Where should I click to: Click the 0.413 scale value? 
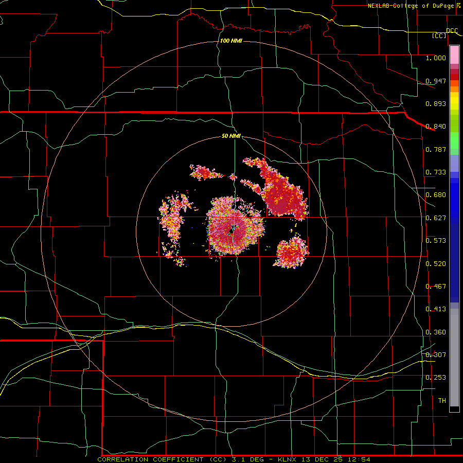coord(436,309)
